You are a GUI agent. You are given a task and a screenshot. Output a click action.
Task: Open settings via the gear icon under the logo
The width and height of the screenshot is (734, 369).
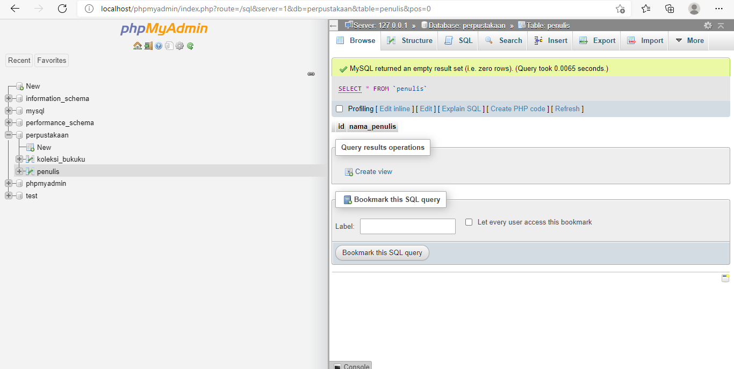(179, 46)
